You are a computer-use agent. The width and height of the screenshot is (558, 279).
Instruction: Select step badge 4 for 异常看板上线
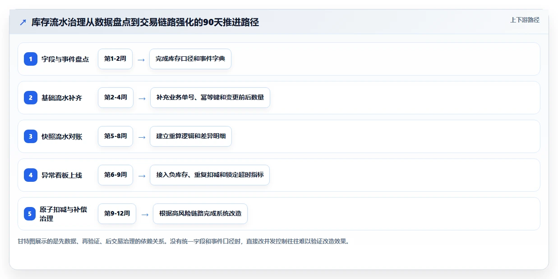31,175
